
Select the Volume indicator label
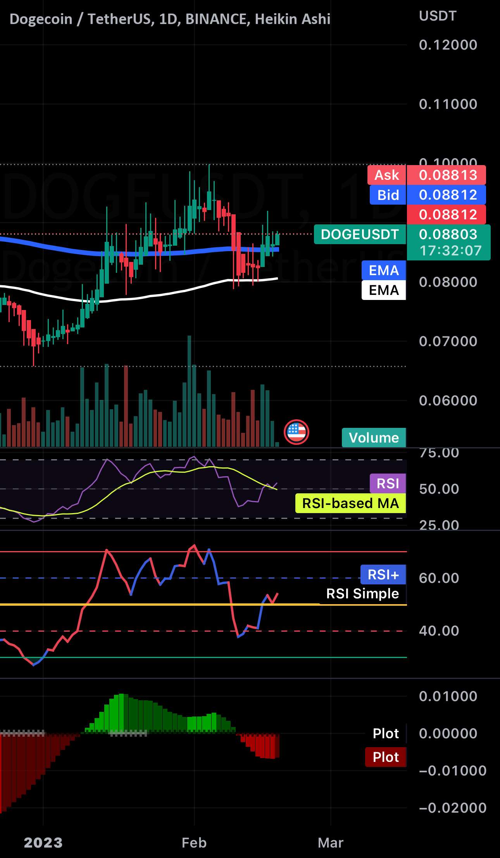[x=374, y=438]
